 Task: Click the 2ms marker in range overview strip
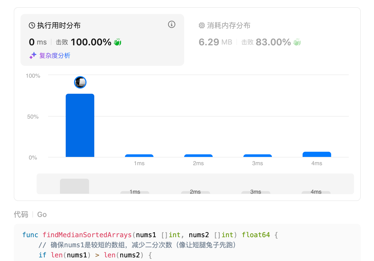(195, 192)
